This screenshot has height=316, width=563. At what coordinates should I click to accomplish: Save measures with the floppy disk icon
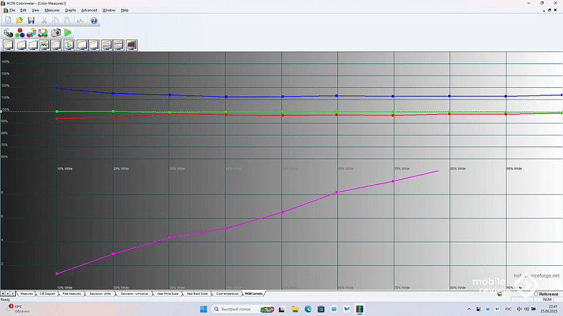31,21
